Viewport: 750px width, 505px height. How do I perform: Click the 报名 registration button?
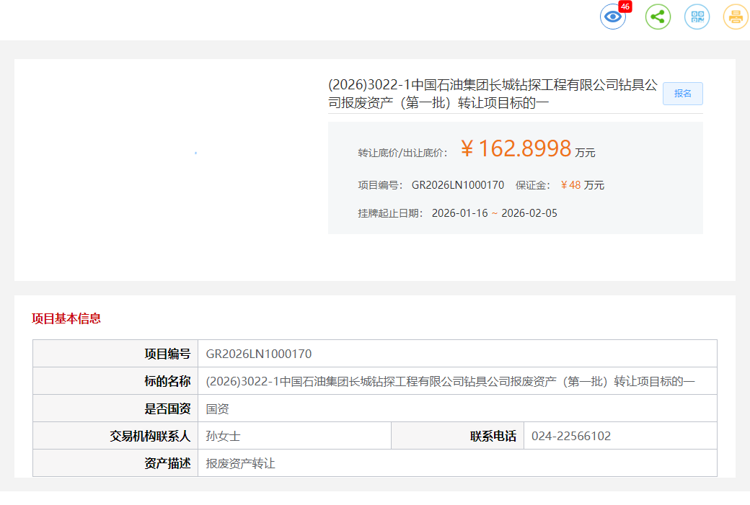(x=682, y=93)
